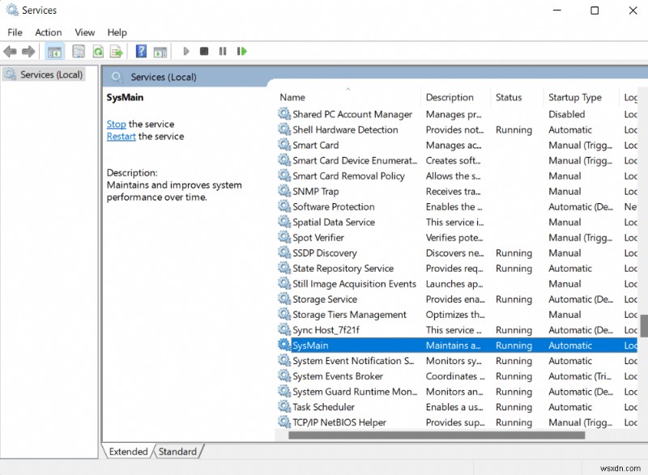Click the Refresh toolbar icon
This screenshot has height=475, width=648.
(x=97, y=51)
